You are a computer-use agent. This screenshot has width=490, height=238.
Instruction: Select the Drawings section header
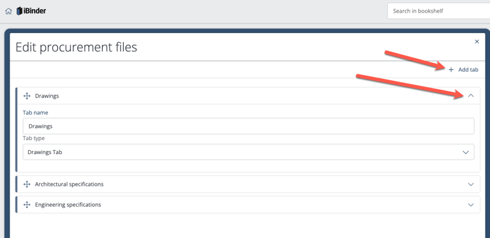coord(248,96)
